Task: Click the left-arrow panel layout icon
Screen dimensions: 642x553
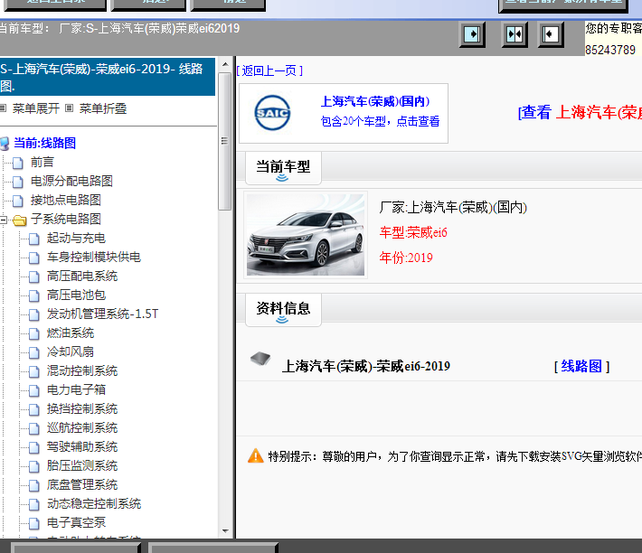Action: pyautogui.click(x=551, y=34)
